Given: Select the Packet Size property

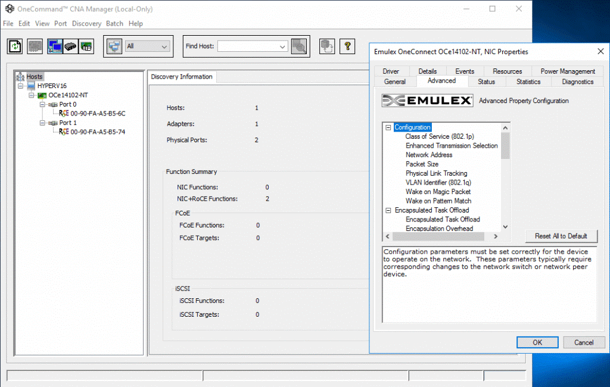Looking at the screenshot, I should click(422, 164).
